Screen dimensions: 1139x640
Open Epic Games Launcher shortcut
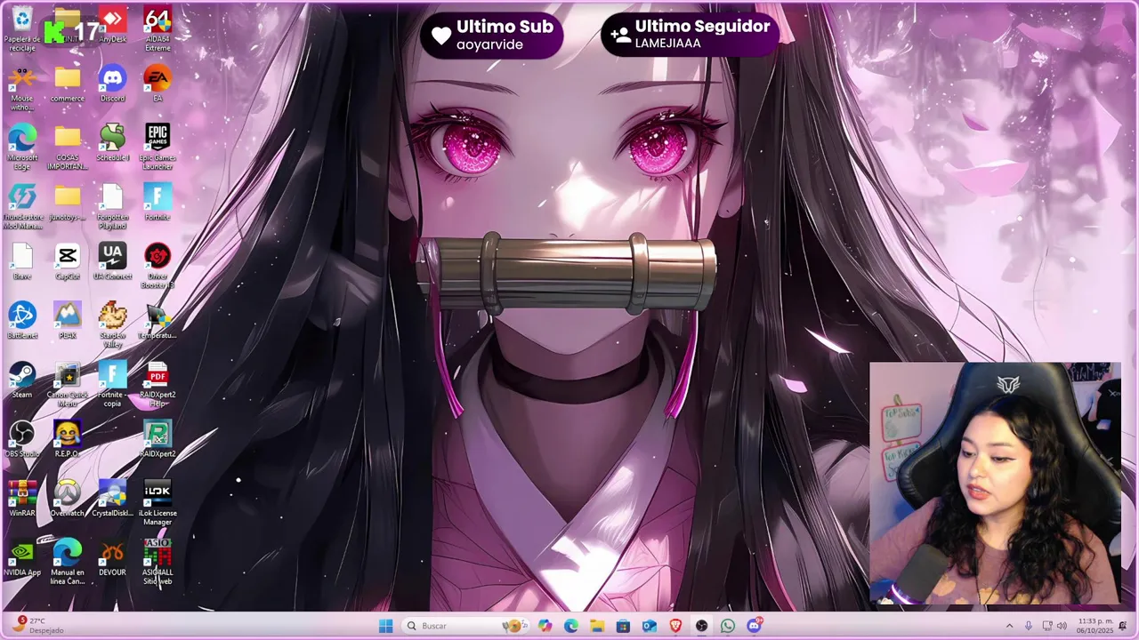click(158, 148)
